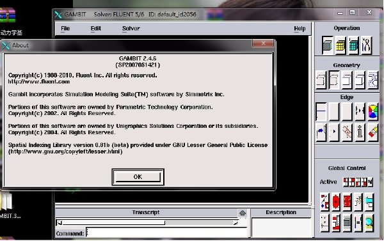The width and height of the screenshot is (384, 241).
Task: Click the Simmetrix Inc. credit line
Action: [116, 95]
